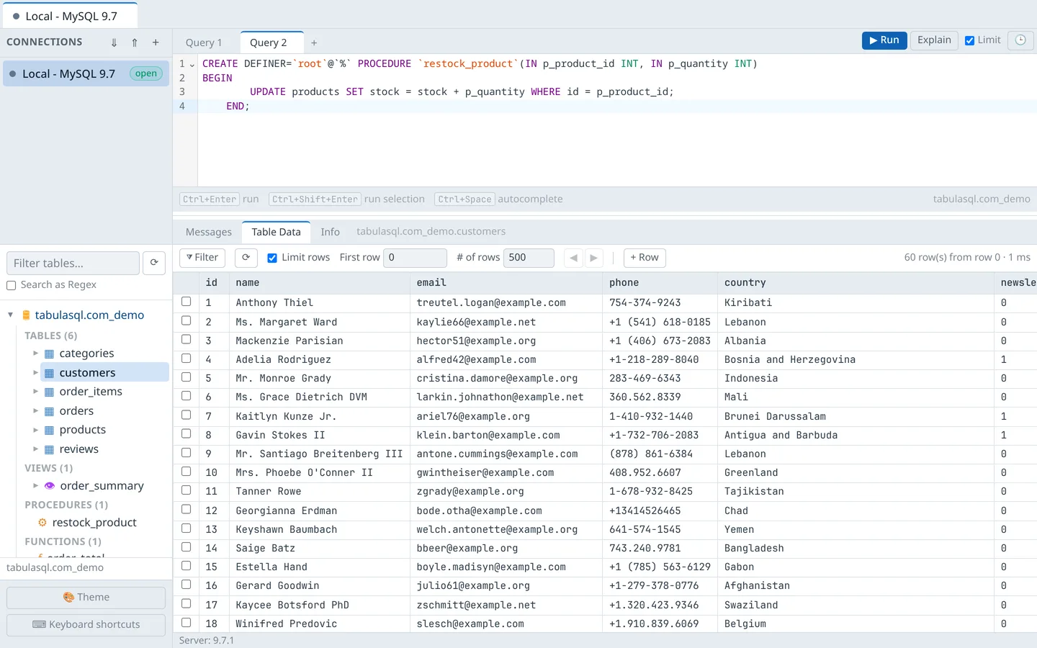1037x648 pixels.
Task: Expand the order_summary view node
Action: point(35,486)
